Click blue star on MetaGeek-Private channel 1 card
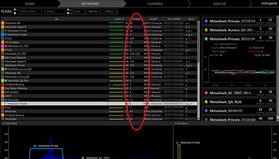279x159 pixels. coord(206,20)
